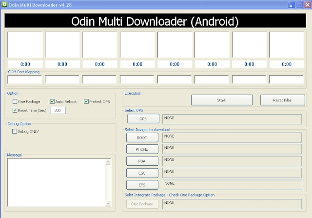Click the Reset Files button
312x218 pixels.
pyautogui.click(x=283, y=100)
